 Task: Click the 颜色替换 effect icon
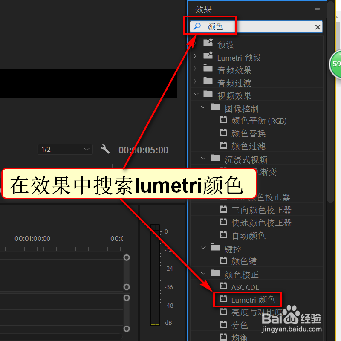pyautogui.click(x=223, y=133)
